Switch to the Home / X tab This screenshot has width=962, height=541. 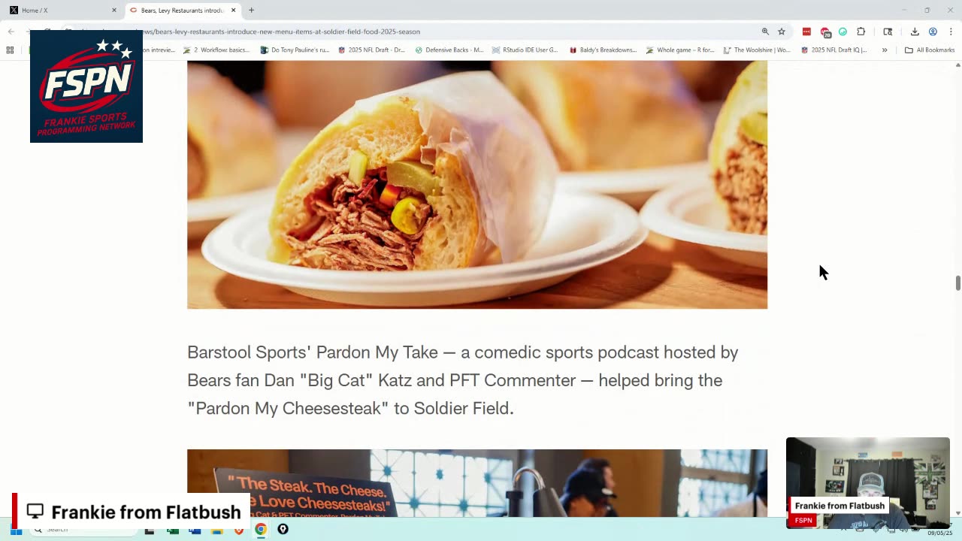pos(60,11)
